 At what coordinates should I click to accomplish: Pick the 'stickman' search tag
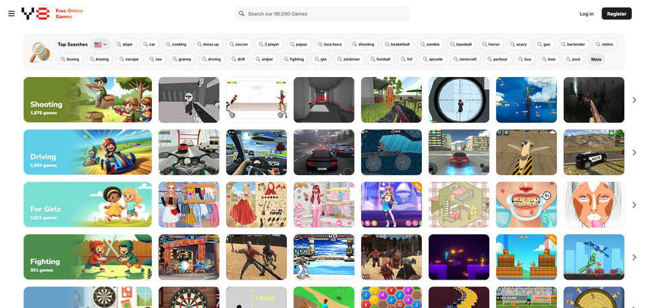[x=349, y=59]
